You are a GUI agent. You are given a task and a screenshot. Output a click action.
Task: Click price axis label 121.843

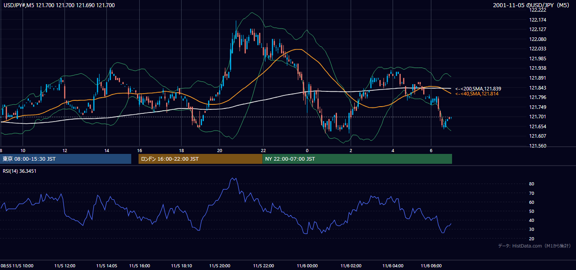click(537, 88)
